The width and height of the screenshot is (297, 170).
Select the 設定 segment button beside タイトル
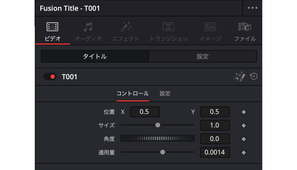203,57
